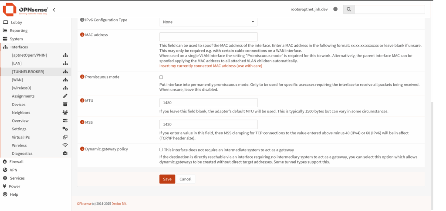This screenshot has width=446, height=211.
Task: Click the people icon next to Neighbors
Action: [65, 112]
